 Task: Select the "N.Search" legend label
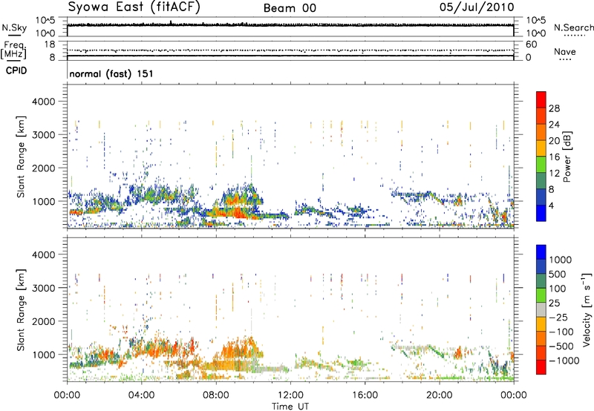[574, 27]
